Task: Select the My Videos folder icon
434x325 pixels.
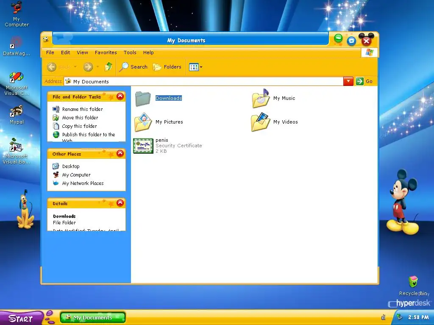Action: [x=261, y=122]
